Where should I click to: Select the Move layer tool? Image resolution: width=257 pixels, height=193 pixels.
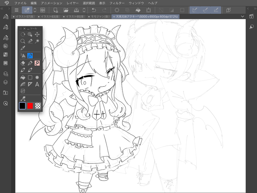pos(37,34)
